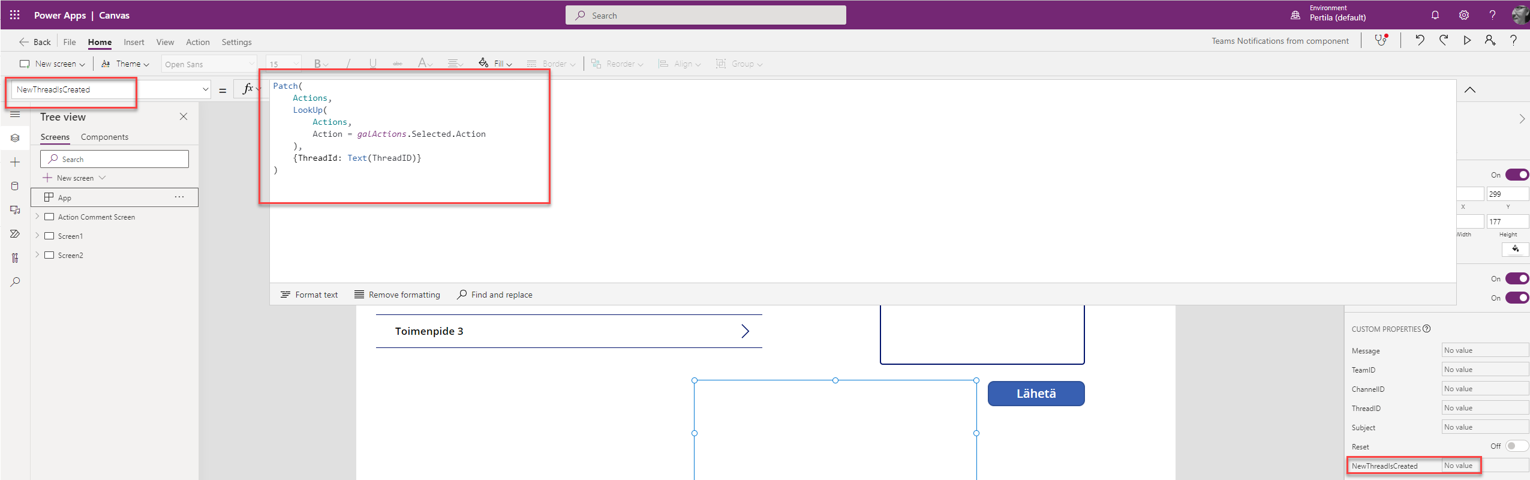This screenshot has height=480, width=1530.
Task: Open the notifications bell icon
Action: click(1435, 15)
